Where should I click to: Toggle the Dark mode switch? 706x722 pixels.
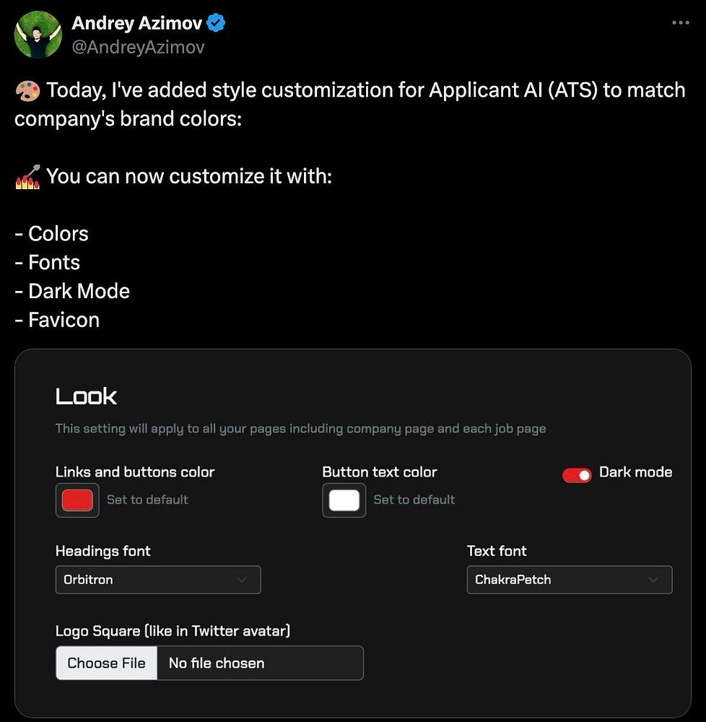click(577, 475)
